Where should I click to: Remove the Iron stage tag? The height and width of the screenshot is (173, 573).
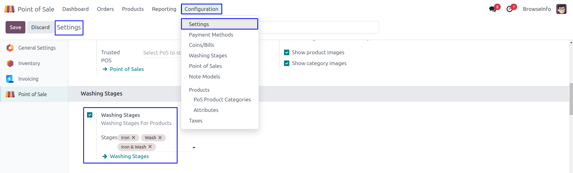[x=133, y=138]
